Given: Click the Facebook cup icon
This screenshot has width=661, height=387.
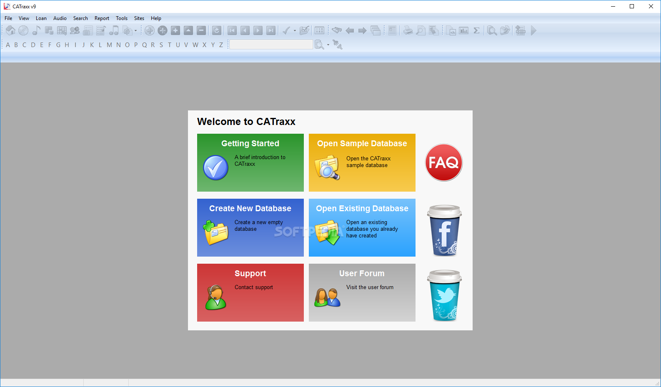Looking at the screenshot, I should 444,230.
